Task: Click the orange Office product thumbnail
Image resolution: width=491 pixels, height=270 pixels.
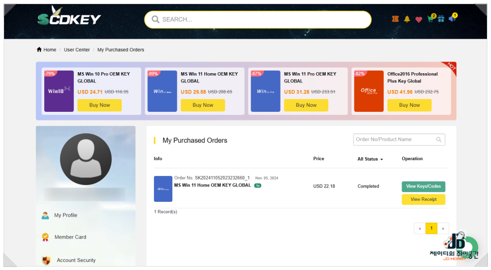Action: pos(369,91)
